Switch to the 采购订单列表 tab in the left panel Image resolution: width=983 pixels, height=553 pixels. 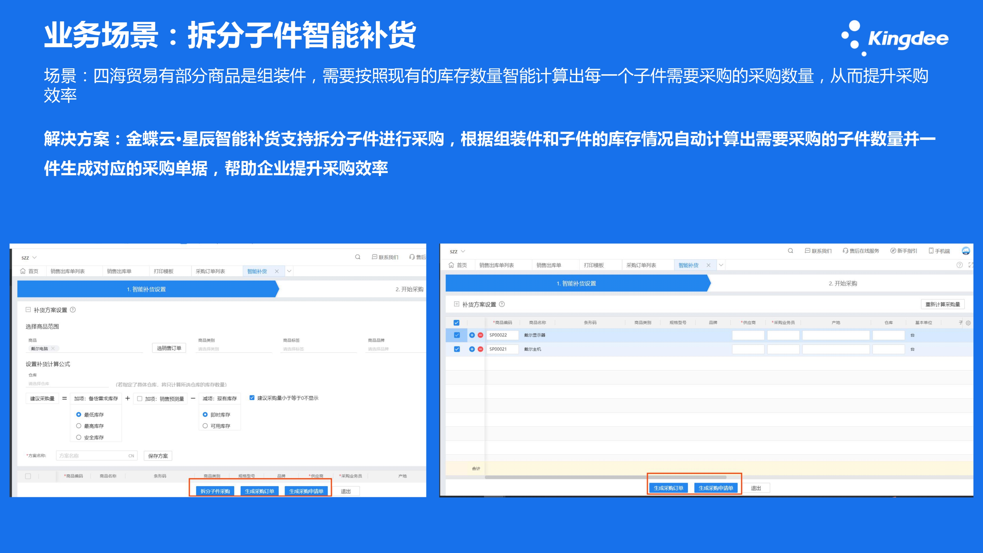click(210, 271)
